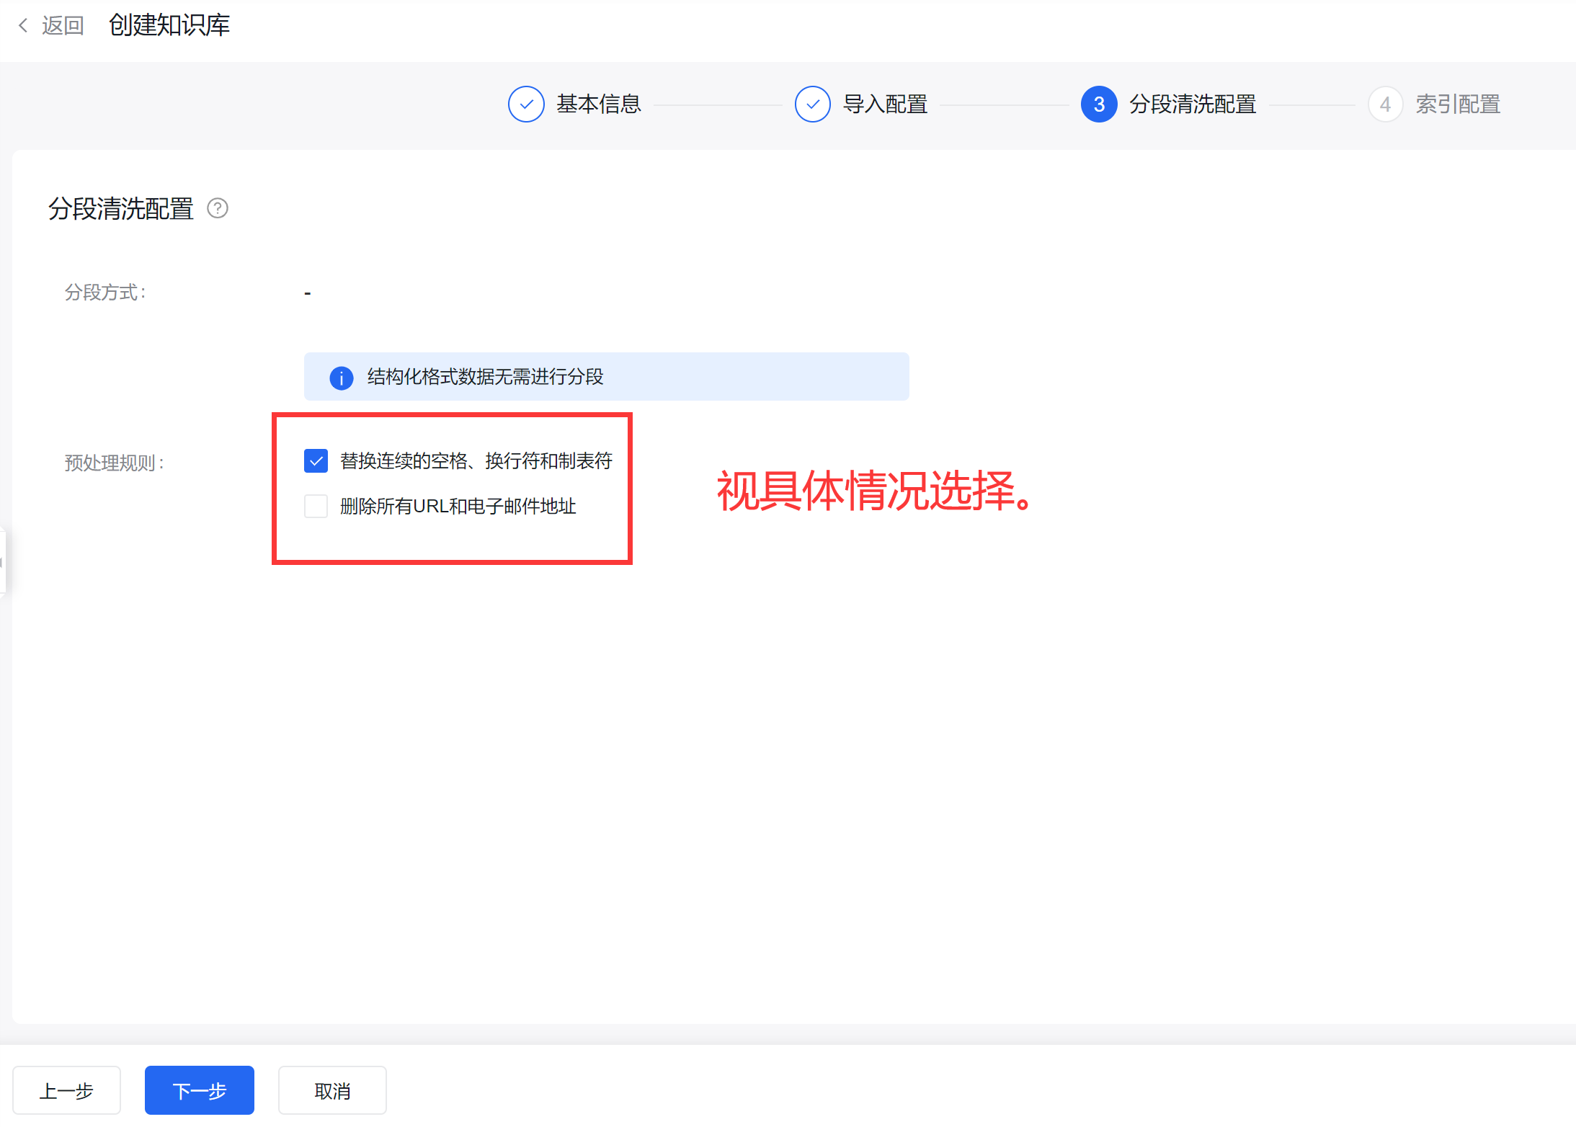1576x1127 pixels.
Task: Click the 返回 link text
Action: [63, 26]
